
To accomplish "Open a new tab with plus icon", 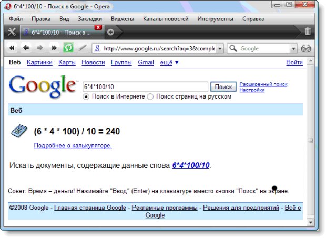I will tap(110, 32).
